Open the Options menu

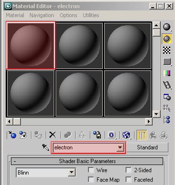tap(68, 15)
